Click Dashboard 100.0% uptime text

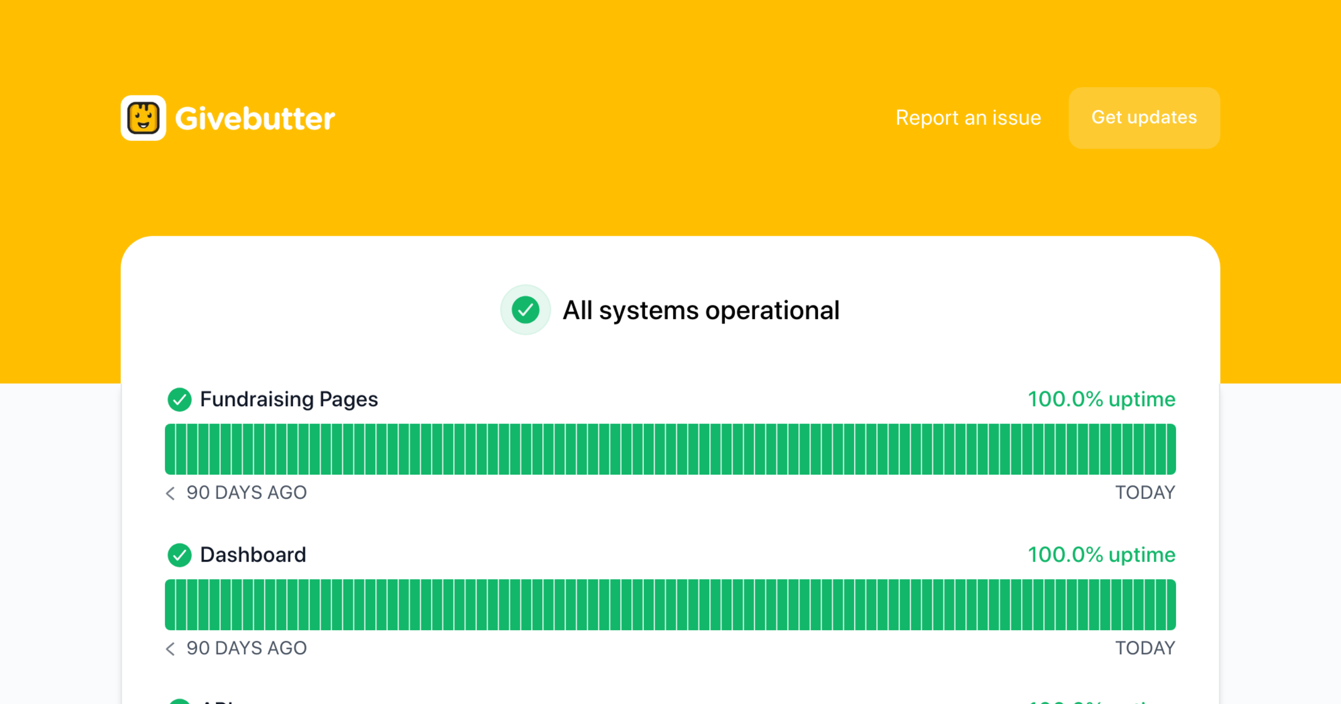click(1101, 555)
